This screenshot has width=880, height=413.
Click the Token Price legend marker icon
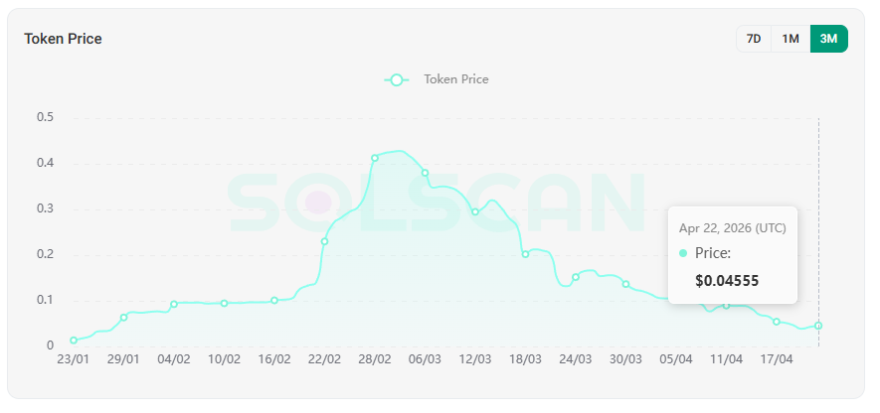point(398,79)
